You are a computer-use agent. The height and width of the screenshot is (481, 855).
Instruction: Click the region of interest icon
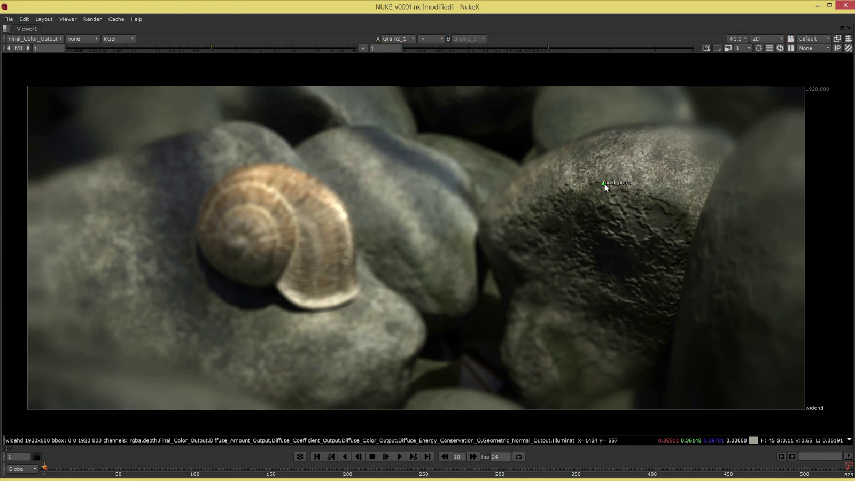click(706, 48)
